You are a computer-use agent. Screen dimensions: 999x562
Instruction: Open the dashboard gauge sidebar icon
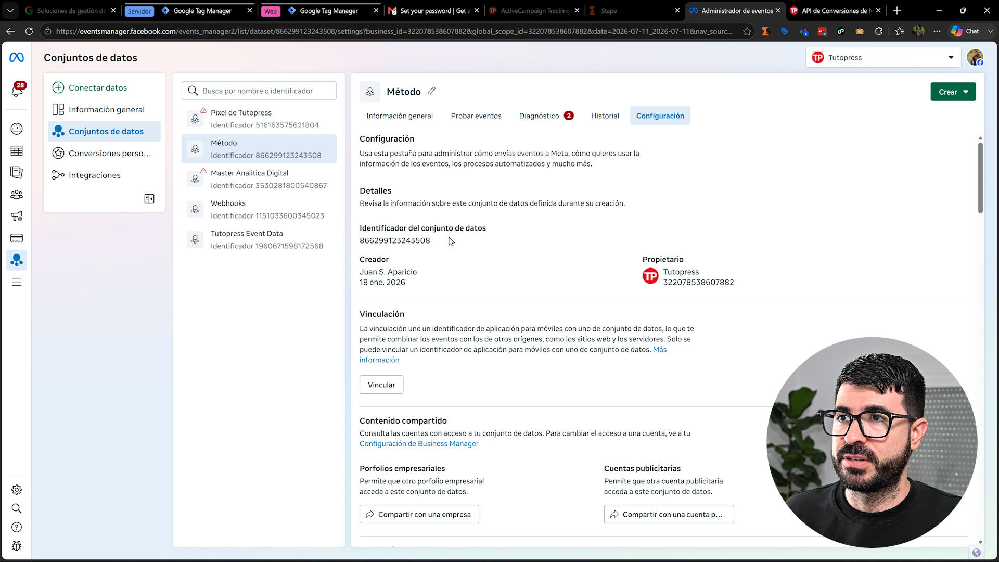[x=17, y=129]
